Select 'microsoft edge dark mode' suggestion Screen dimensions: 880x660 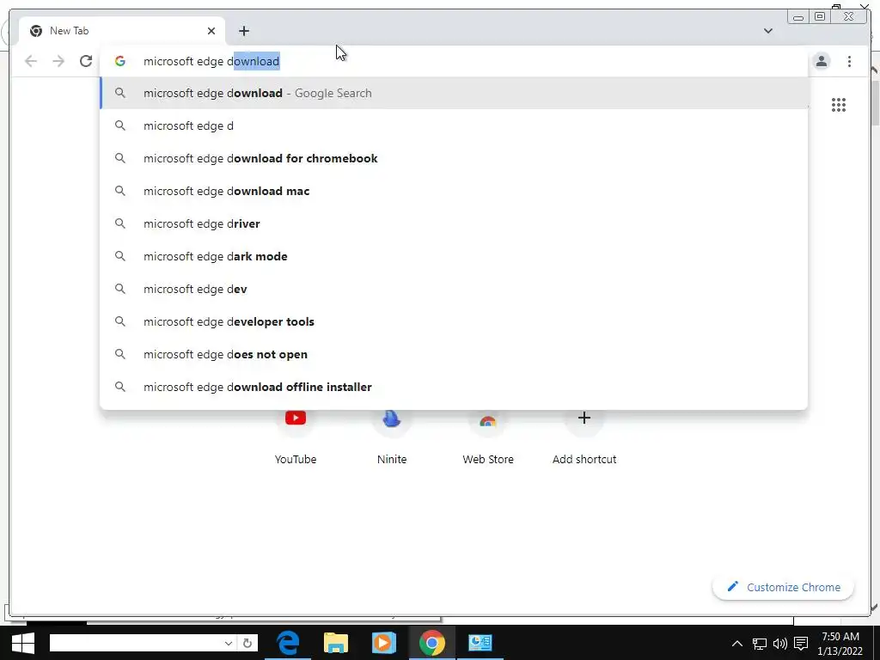(x=454, y=256)
